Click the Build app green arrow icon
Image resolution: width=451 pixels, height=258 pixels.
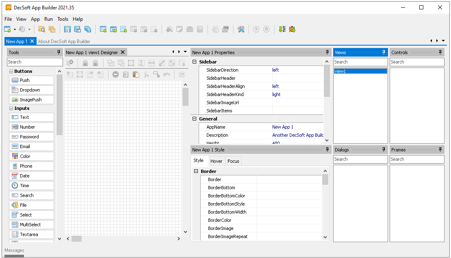click(282, 29)
